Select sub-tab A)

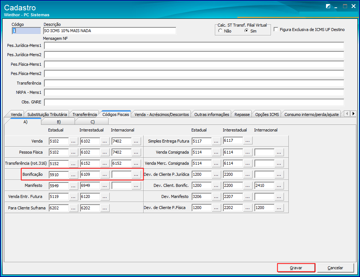[25, 122]
